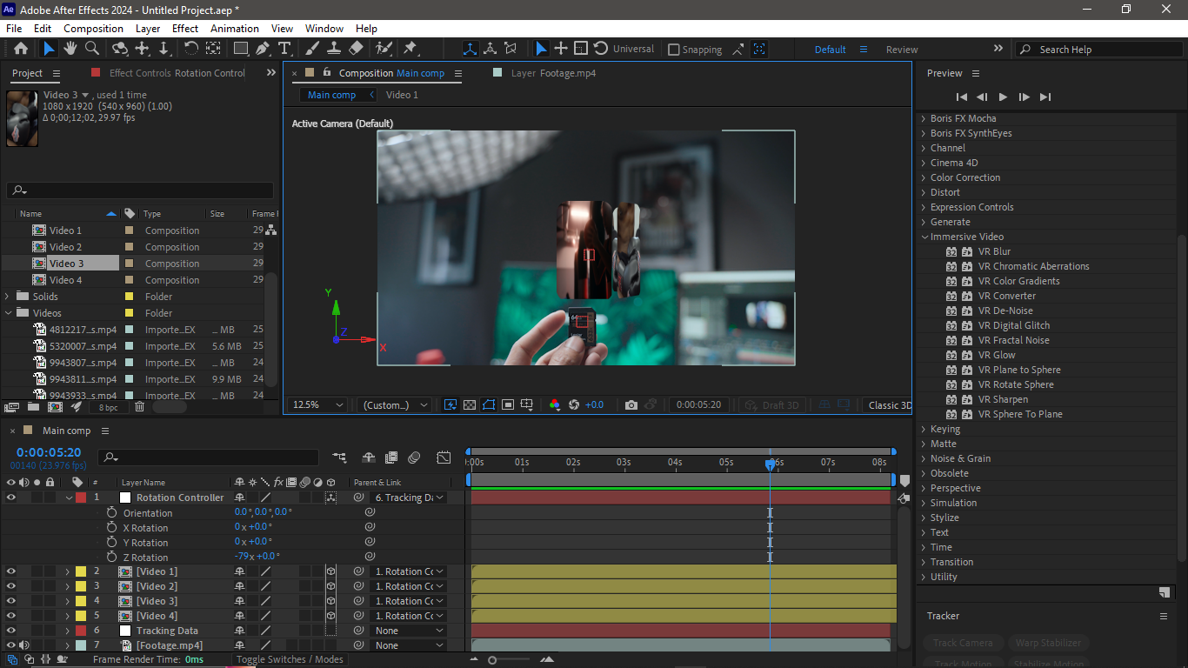The width and height of the screenshot is (1188, 668).
Task: Click the Graph Editor icon in timeline
Action: (444, 457)
